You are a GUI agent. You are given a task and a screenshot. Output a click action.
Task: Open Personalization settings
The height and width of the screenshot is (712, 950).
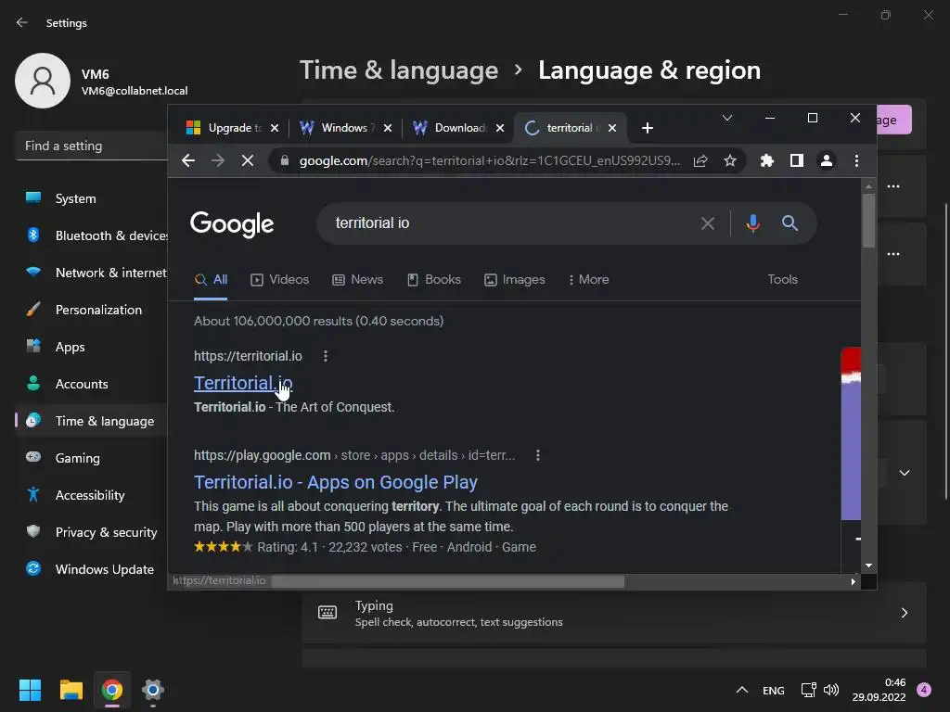tap(91, 310)
